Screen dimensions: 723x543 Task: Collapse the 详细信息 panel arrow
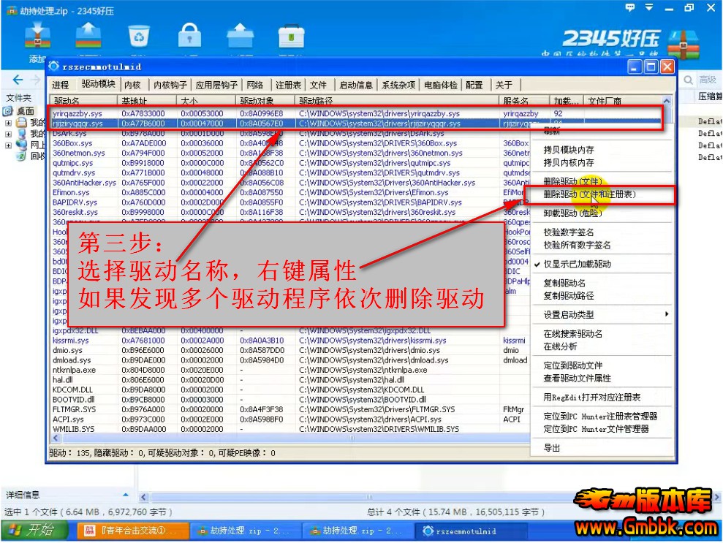click(x=126, y=495)
